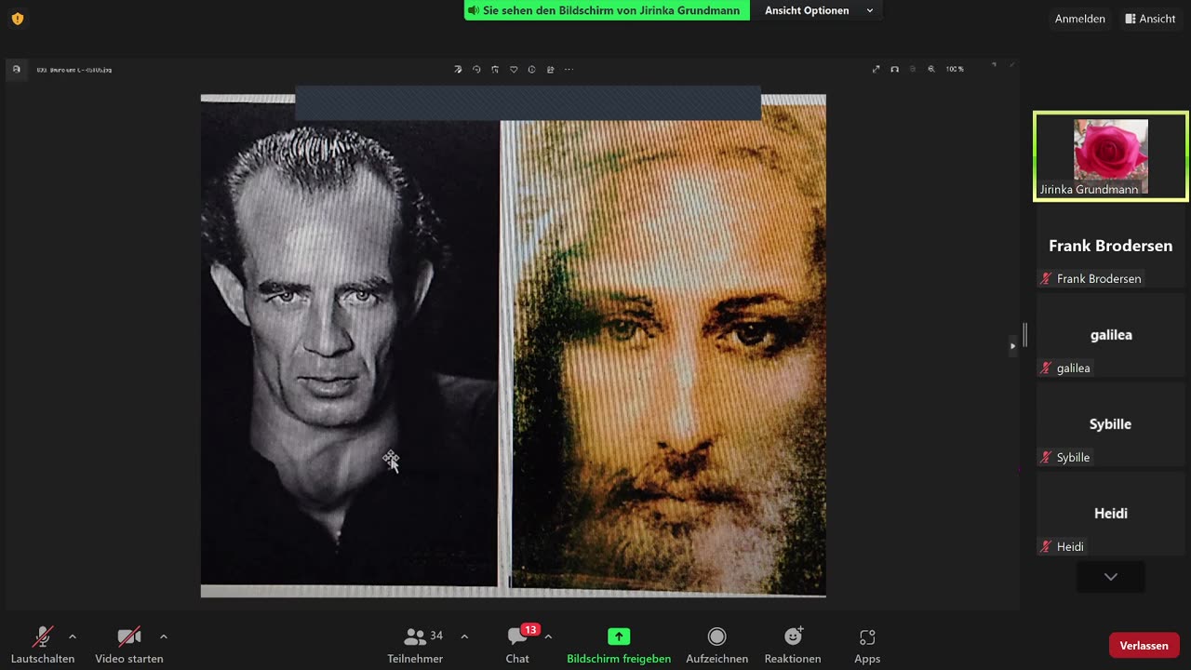Click the photos app icon beside the filename
The image size is (1191, 670).
(x=17, y=69)
